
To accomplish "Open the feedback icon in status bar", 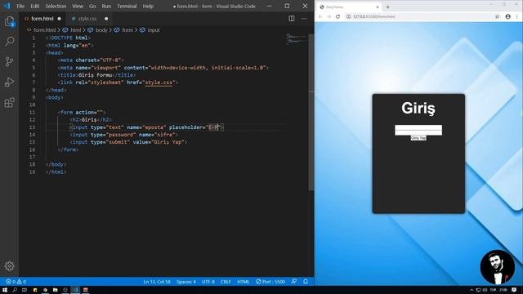I will [294, 282].
